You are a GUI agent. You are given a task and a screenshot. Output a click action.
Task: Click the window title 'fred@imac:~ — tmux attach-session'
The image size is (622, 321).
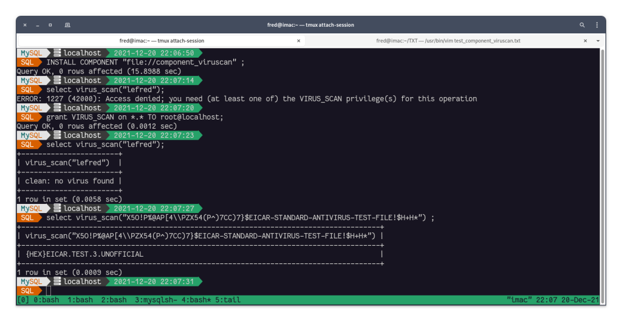pos(310,25)
